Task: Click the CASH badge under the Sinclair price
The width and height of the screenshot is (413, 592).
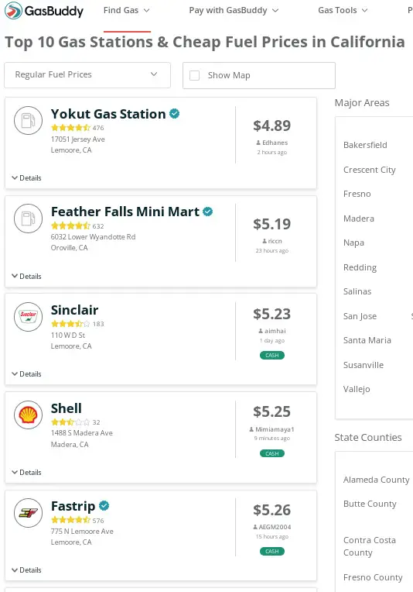Action: [x=272, y=355]
